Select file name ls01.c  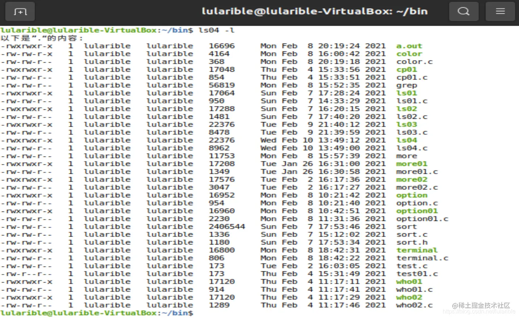tap(412, 101)
